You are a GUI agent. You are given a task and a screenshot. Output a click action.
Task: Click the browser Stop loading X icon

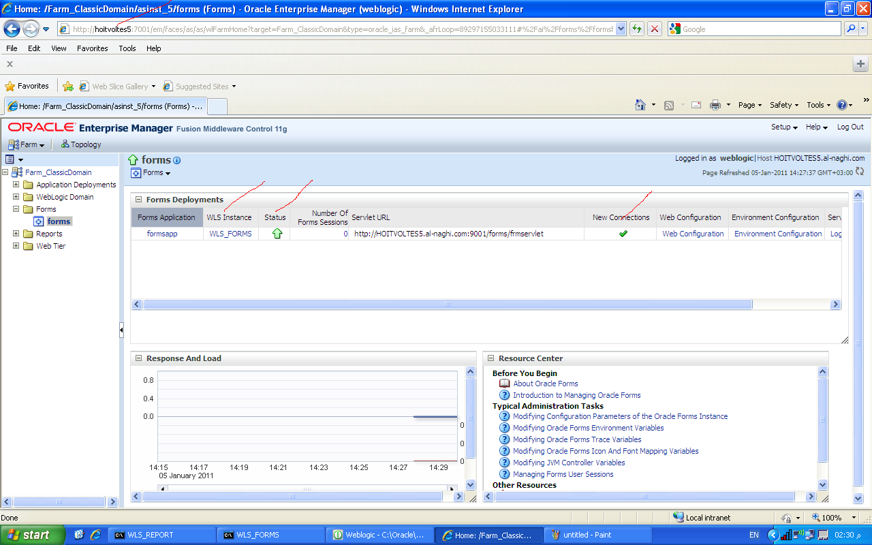tap(654, 29)
